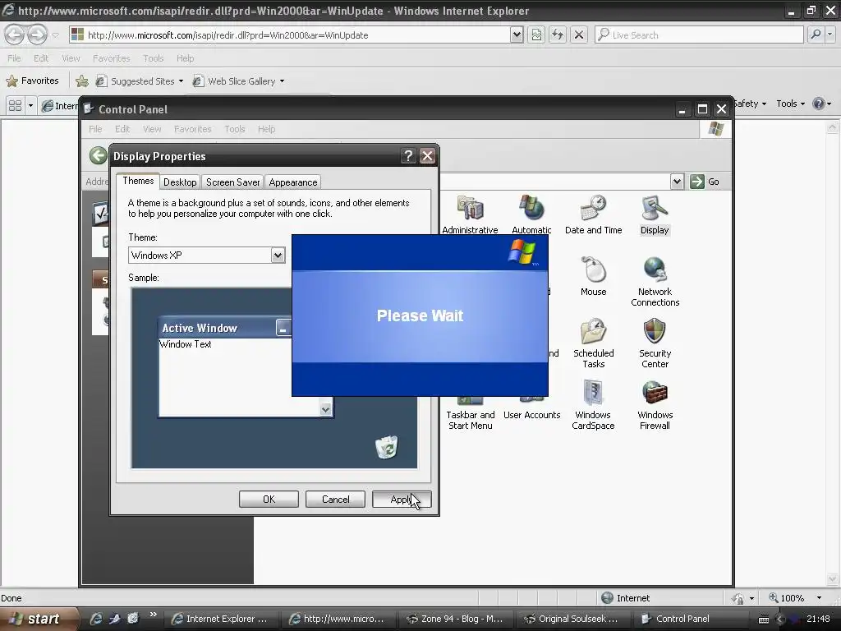This screenshot has height=631, width=841.
Task: Open the Windows Firewall icon
Action: pyautogui.click(x=655, y=405)
